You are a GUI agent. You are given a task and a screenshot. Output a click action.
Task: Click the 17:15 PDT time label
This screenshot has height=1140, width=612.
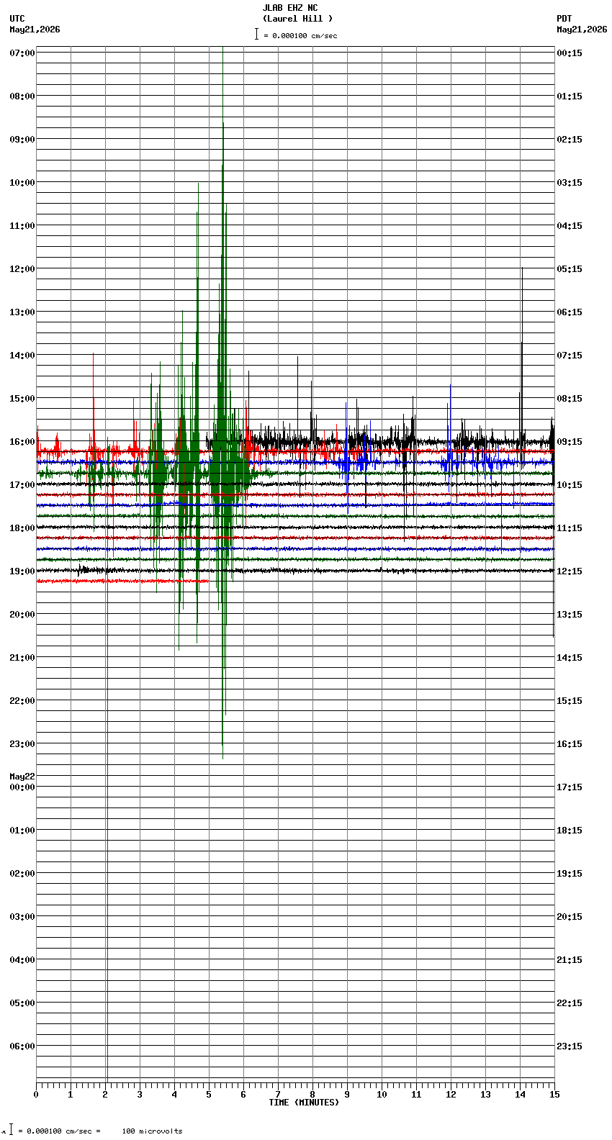tap(570, 787)
